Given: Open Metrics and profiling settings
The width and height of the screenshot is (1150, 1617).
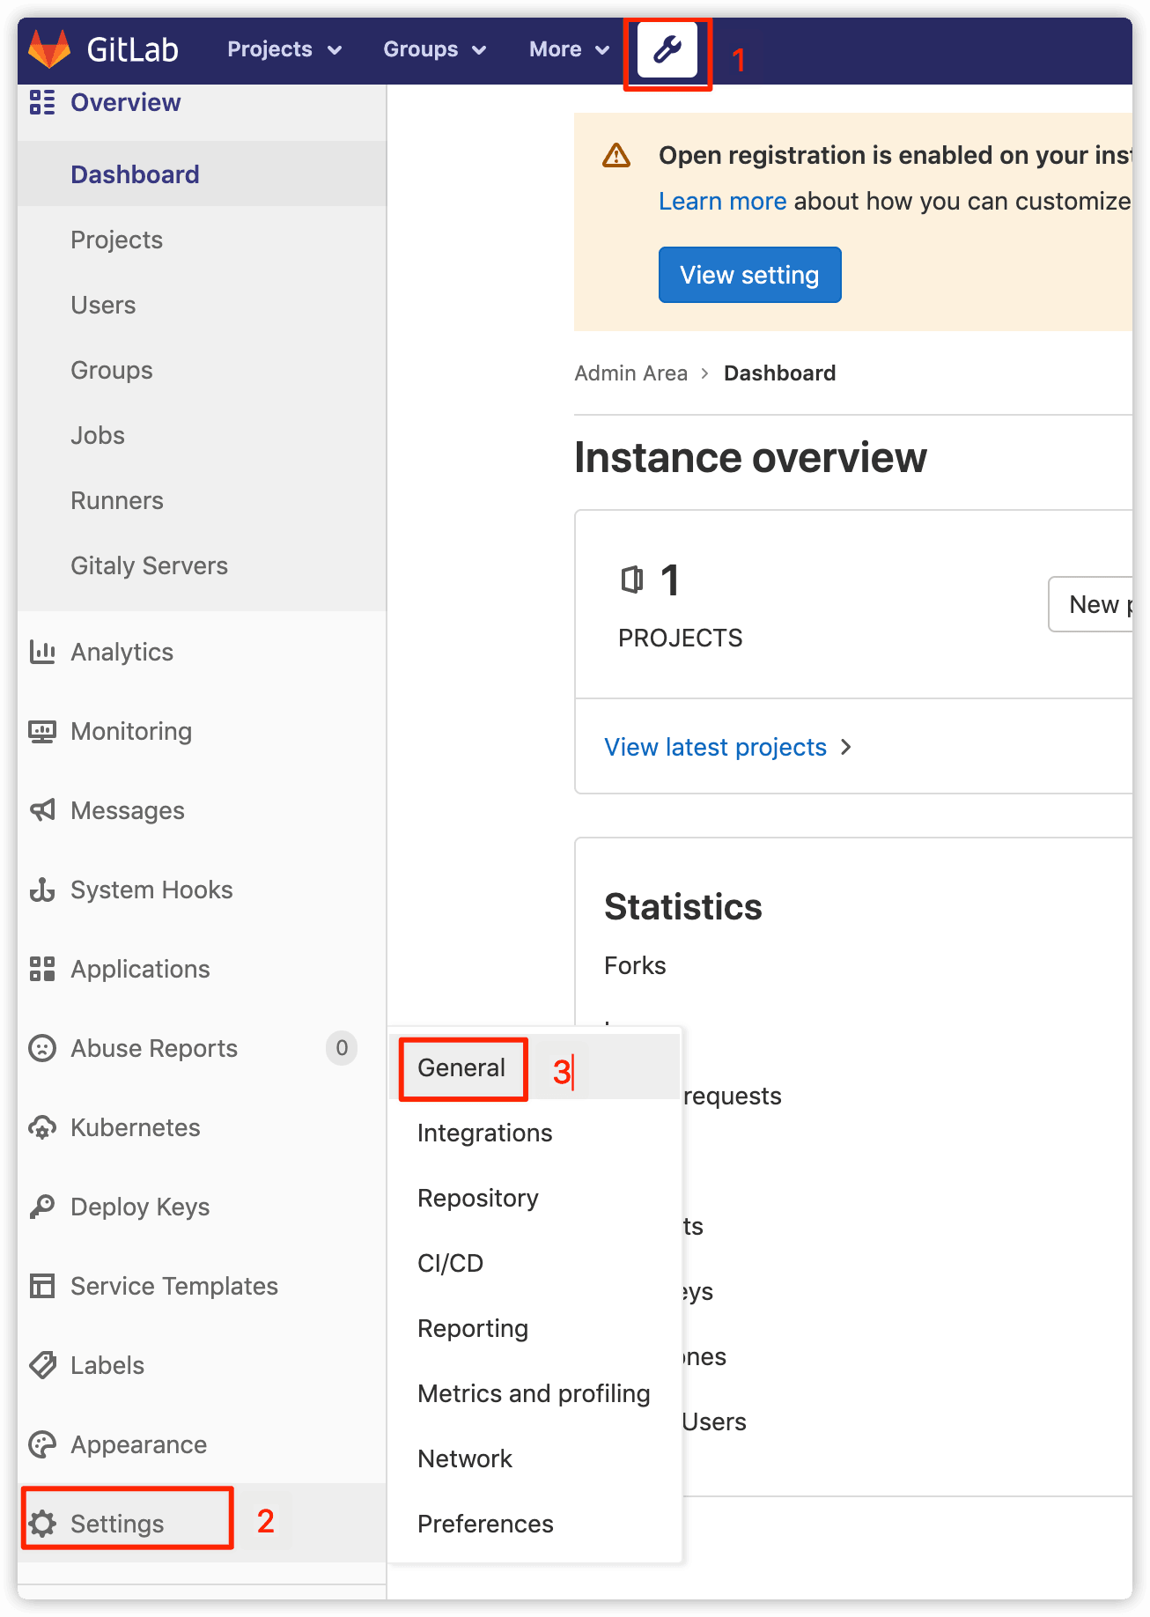Looking at the screenshot, I should click(534, 1393).
